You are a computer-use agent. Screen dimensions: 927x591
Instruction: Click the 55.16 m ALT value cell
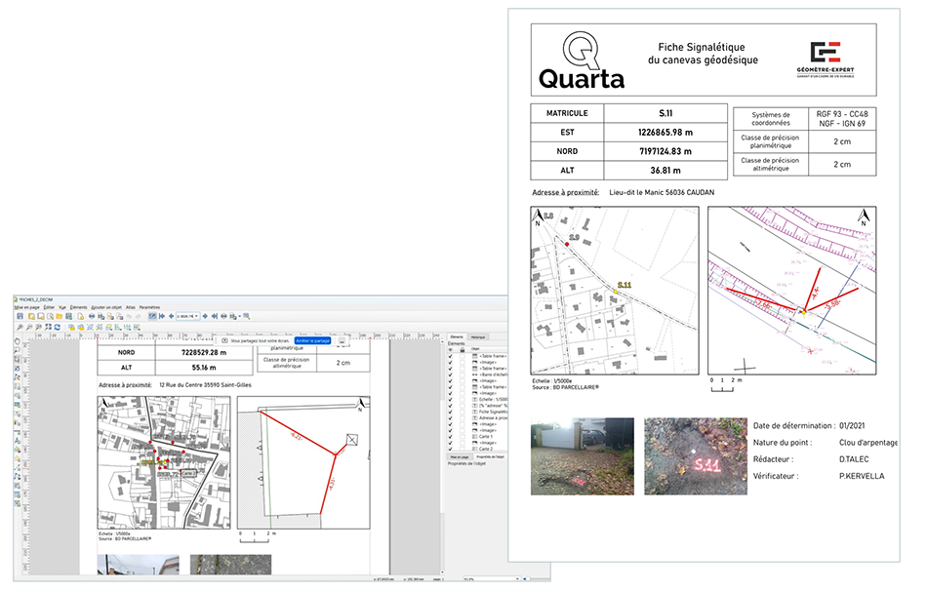click(204, 368)
